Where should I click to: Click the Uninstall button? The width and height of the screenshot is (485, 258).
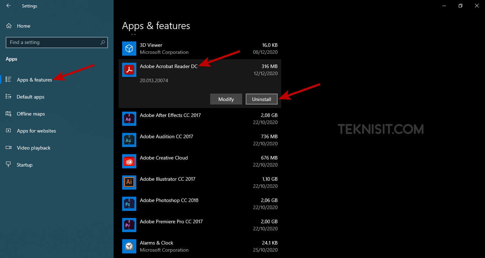coord(262,99)
